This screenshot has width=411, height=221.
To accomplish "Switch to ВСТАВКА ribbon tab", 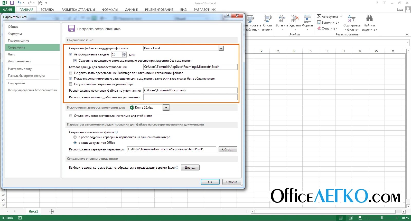I will [47, 9].
